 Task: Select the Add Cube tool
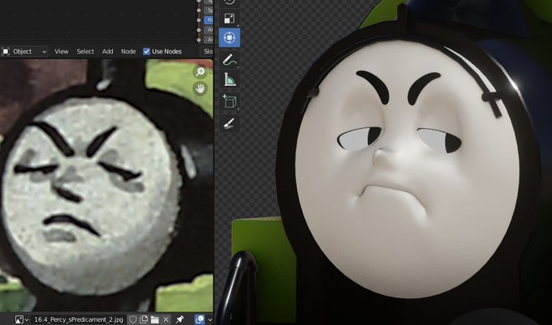[x=230, y=101]
